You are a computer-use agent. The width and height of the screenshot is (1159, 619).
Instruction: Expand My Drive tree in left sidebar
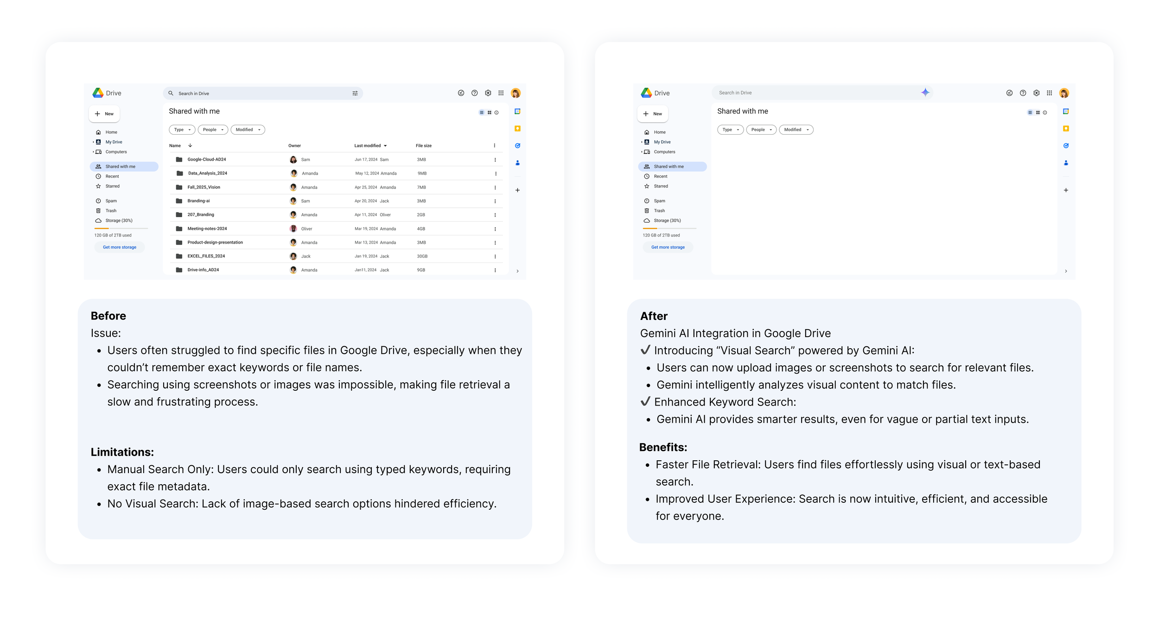click(93, 142)
